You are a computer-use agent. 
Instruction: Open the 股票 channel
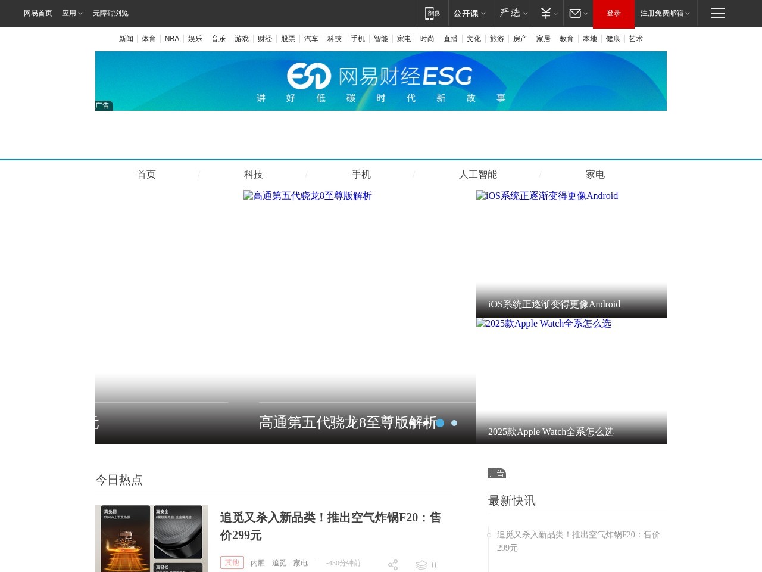point(288,39)
